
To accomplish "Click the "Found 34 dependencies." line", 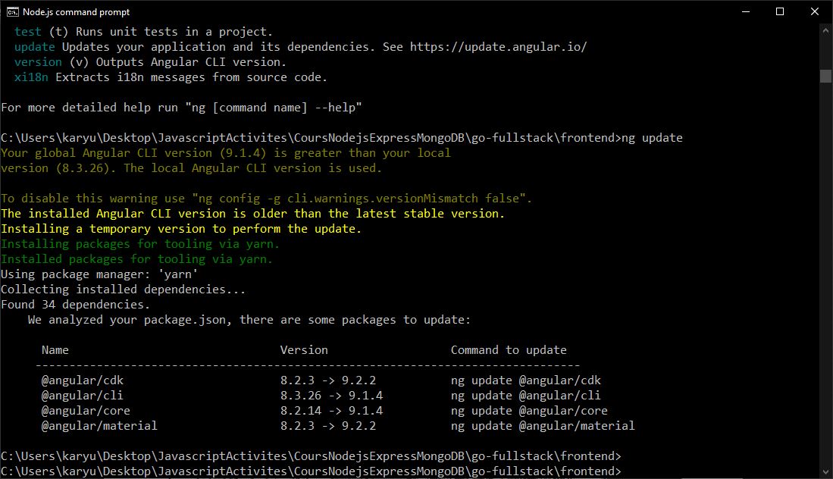I will [75, 305].
